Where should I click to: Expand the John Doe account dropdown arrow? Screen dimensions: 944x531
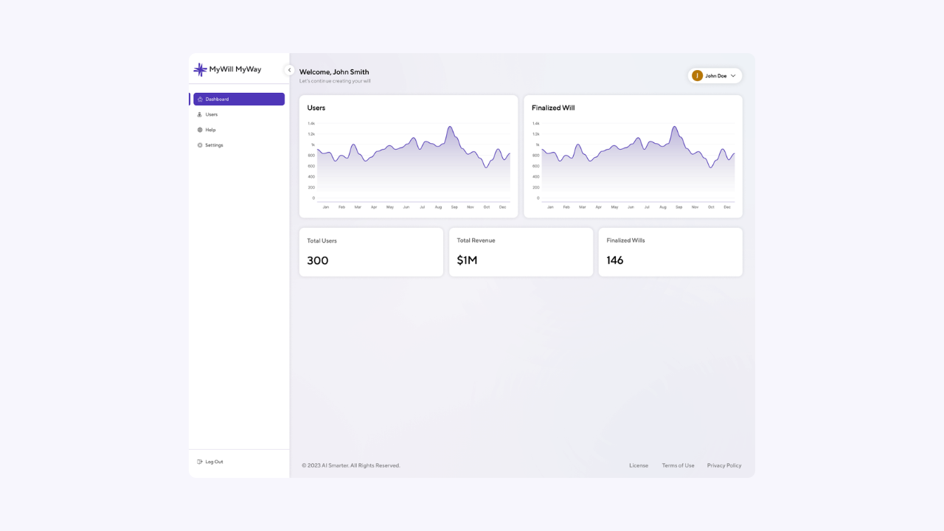733,76
